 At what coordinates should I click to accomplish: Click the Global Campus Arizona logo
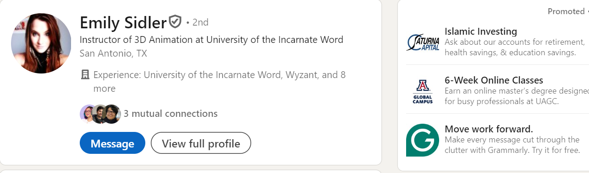[423, 91]
